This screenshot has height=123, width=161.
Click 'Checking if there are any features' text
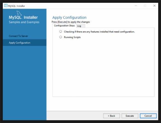point(99,32)
